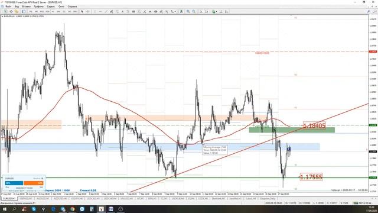This screenshot has height=213, width=378.
Task: Open the Profiles toolbar icon
Action: tap(11, 12)
